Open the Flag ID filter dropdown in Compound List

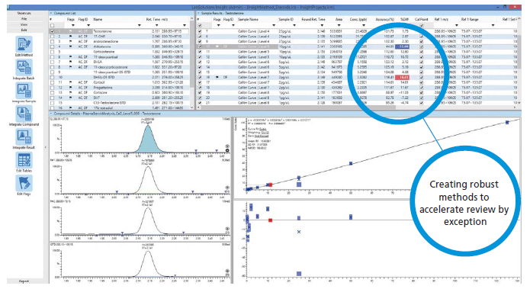point(88,25)
